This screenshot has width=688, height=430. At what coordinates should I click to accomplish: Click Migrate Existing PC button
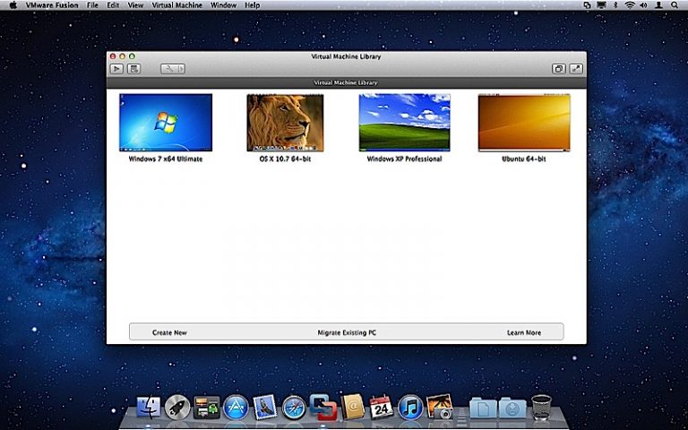[x=347, y=332]
